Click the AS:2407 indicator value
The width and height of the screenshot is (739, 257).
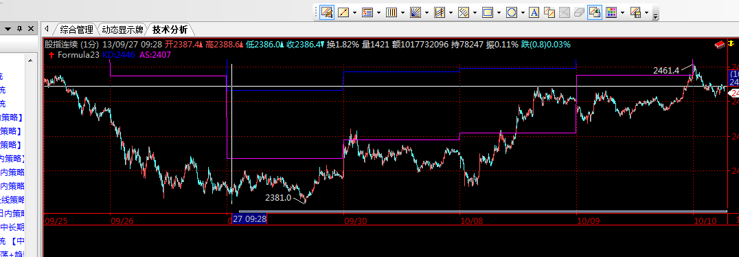click(155, 55)
